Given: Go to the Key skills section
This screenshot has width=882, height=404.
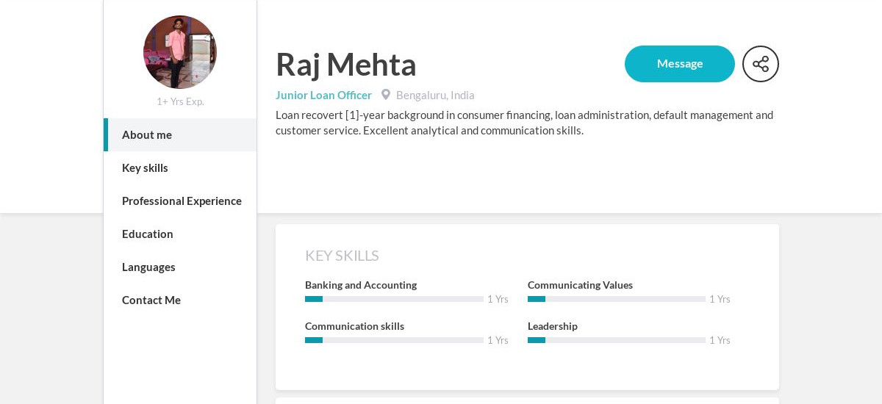Looking at the screenshot, I should tap(180, 168).
